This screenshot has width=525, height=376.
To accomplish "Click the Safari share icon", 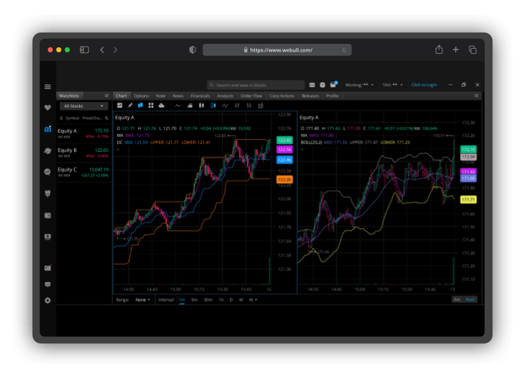I will tap(439, 50).
